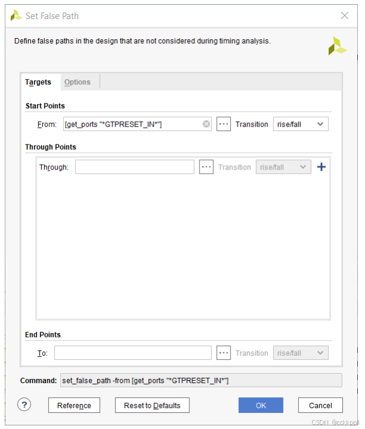Open End Points browse dialog
The image size is (365, 429).
pyautogui.click(x=223, y=353)
